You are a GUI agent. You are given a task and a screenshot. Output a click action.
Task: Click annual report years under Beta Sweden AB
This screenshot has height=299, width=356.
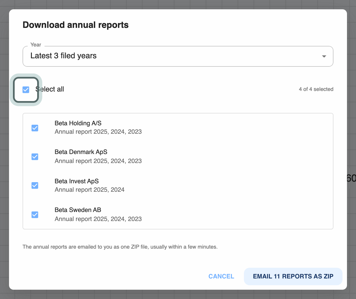point(98,219)
